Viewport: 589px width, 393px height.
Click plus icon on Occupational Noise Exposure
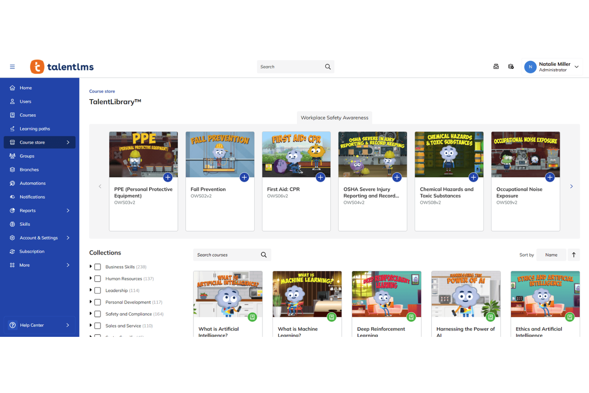550,178
